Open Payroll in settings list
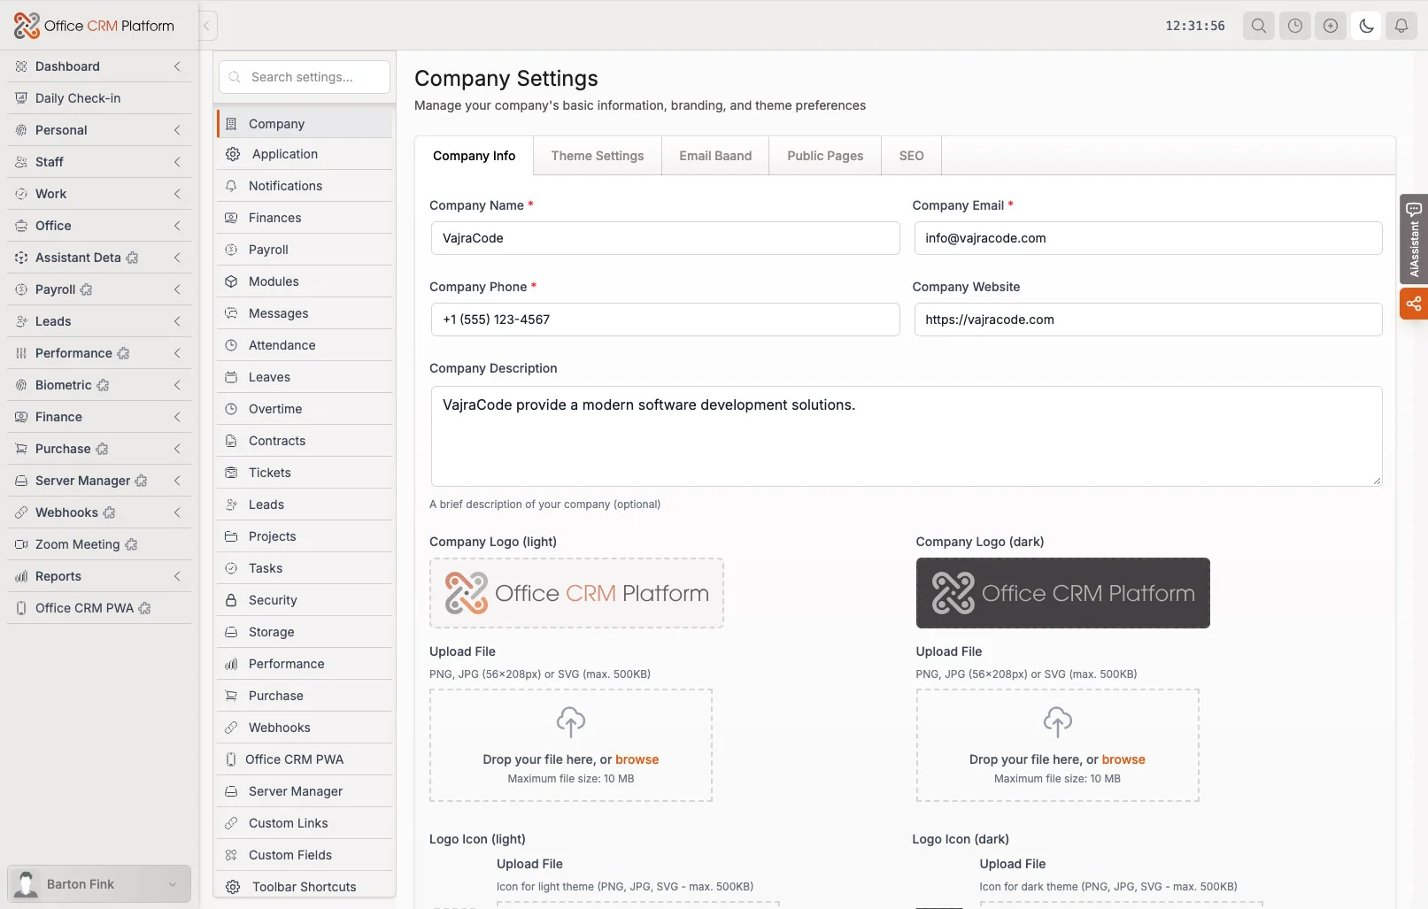1428x909 pixels. tap(305, 250)
